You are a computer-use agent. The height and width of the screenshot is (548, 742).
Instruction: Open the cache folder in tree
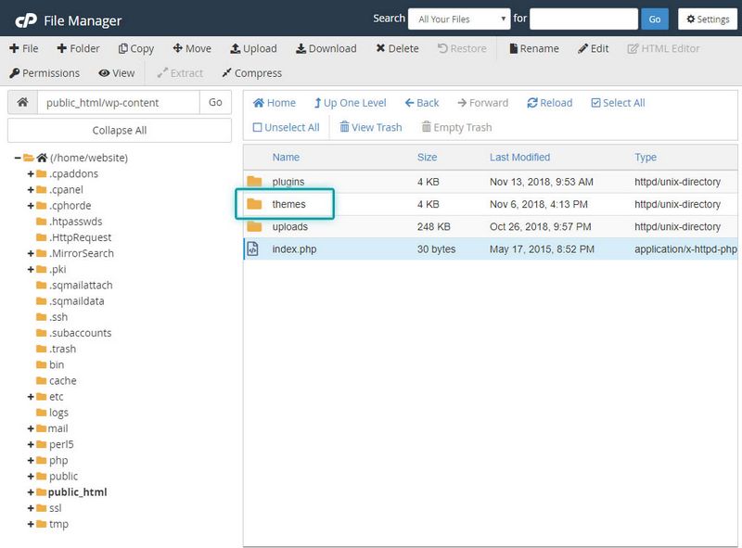pyautogui.click(x=57, y=380)
